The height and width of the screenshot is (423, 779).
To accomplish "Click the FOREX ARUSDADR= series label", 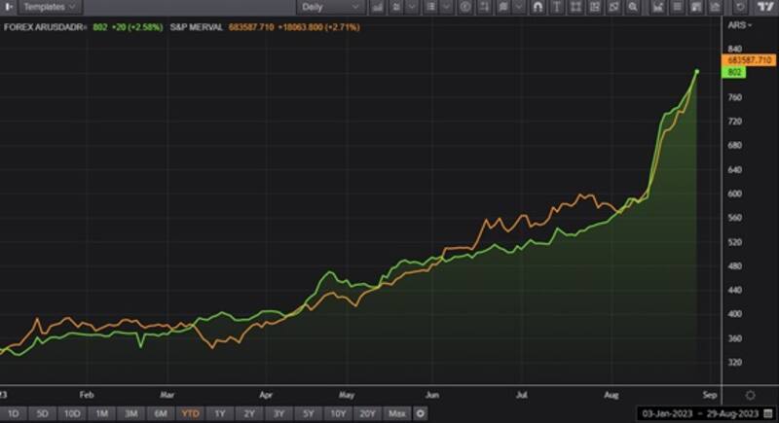I will (x=44, y=27).
